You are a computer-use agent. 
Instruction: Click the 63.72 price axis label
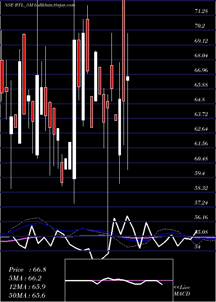coord(201,114)
